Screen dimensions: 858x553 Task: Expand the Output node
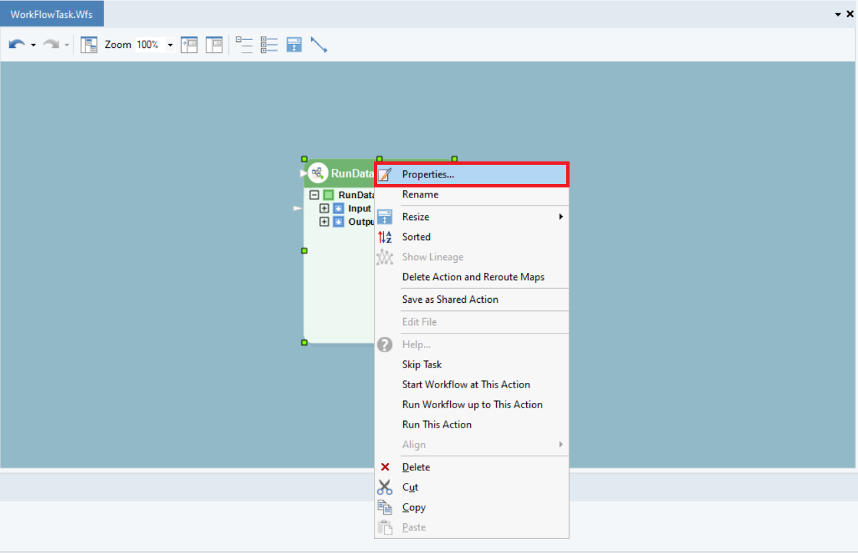click(x=325, y=221)
